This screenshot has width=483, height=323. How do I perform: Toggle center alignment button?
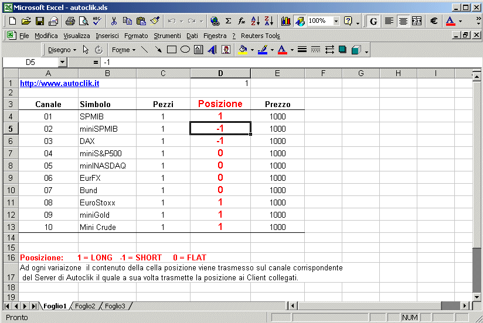(403, 21)
